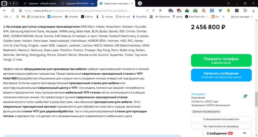Click text На Авито с 2023 года
The image size is (258, 137).
click(205, 101)
